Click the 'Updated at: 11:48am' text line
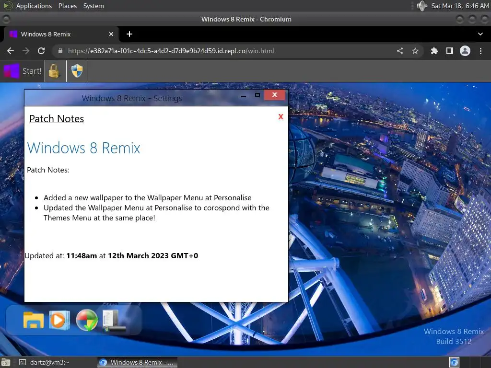 point(111,256)
